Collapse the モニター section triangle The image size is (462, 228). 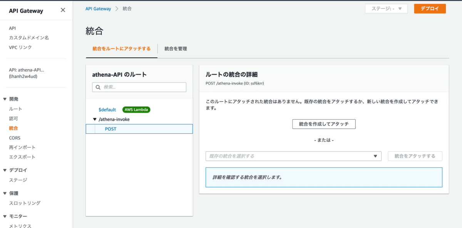point(5,216)
